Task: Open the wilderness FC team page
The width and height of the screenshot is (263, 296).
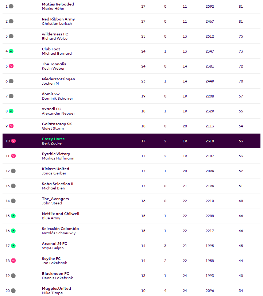Action: coord(55,34)
